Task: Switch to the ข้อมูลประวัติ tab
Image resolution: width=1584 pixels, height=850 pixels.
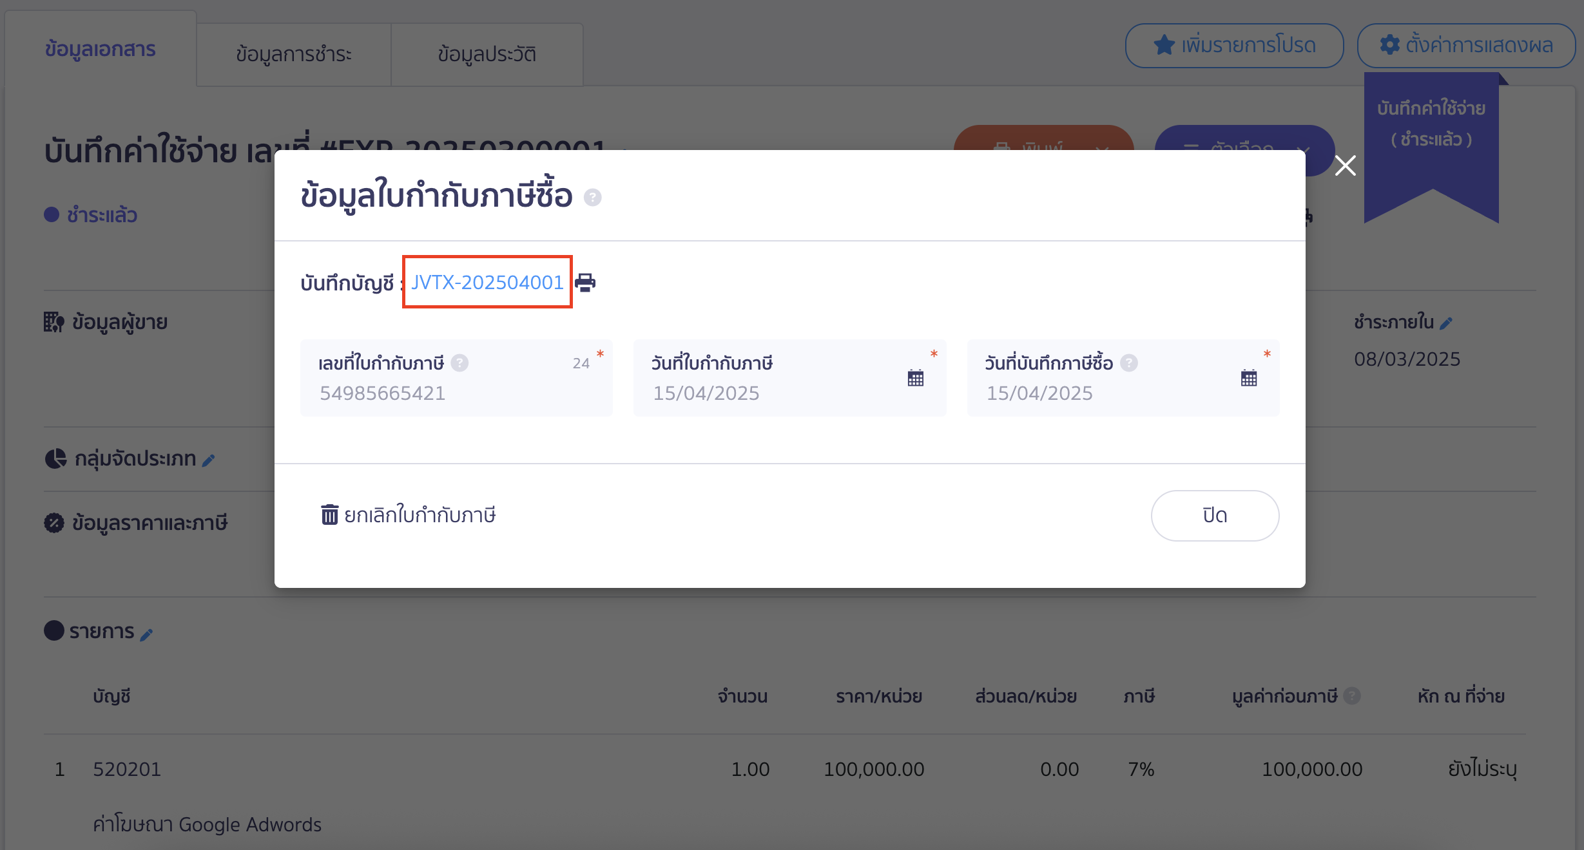Action: [487, 54]
